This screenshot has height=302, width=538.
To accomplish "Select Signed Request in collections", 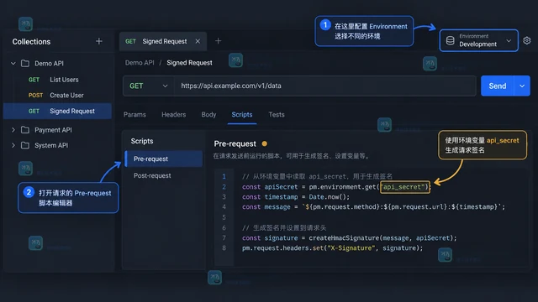I will pyautogui.click(x=57, y=111).
